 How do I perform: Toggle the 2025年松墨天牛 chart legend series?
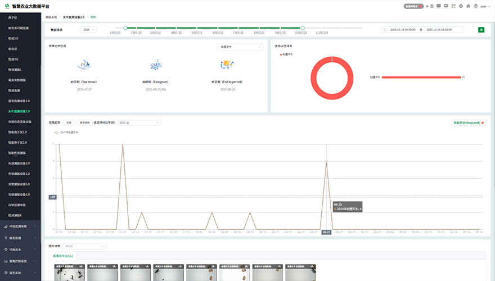[66, 132]
